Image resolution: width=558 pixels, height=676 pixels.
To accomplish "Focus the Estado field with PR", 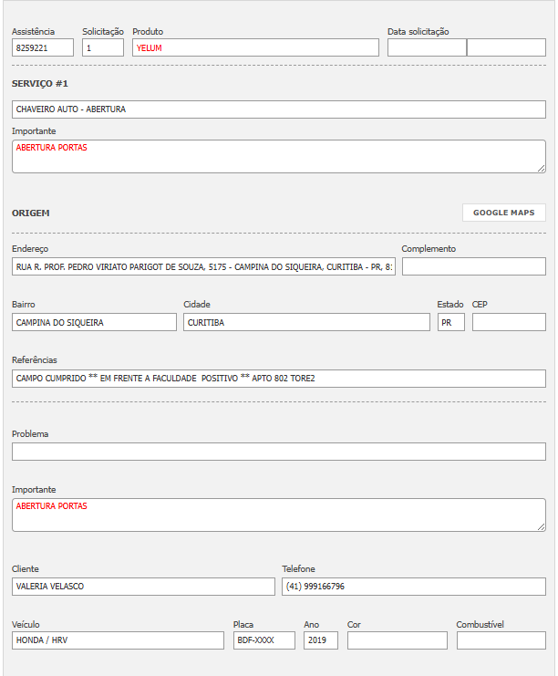I will click(x=450, y=322).
